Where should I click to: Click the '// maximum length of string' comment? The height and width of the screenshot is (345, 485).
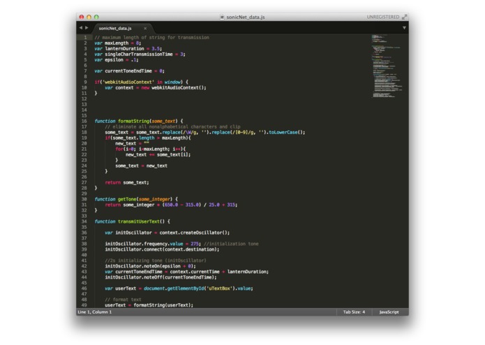pos(151,38)
